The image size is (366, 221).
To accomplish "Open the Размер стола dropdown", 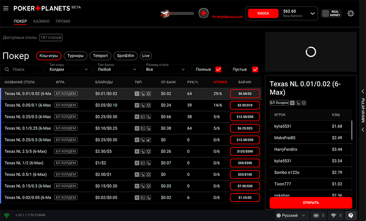I will tap(166, 69).
